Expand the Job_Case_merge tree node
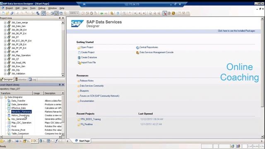 click(5, 22)
